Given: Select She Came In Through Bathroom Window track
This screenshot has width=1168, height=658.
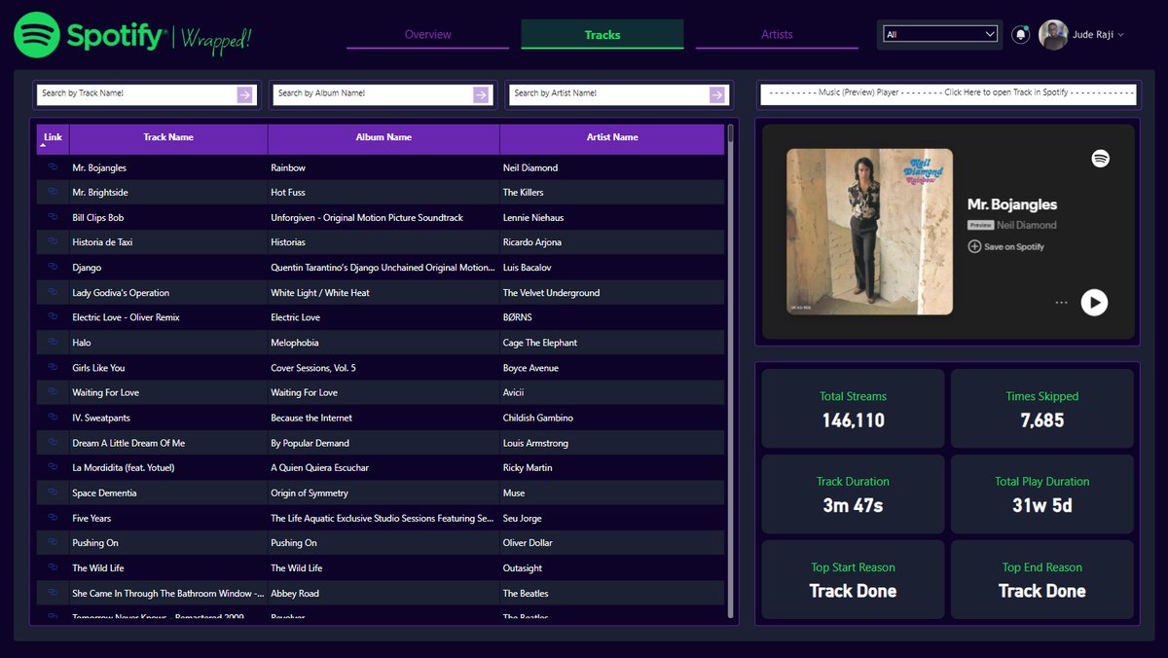Looking at the screenshot, I should pos(168,593).
